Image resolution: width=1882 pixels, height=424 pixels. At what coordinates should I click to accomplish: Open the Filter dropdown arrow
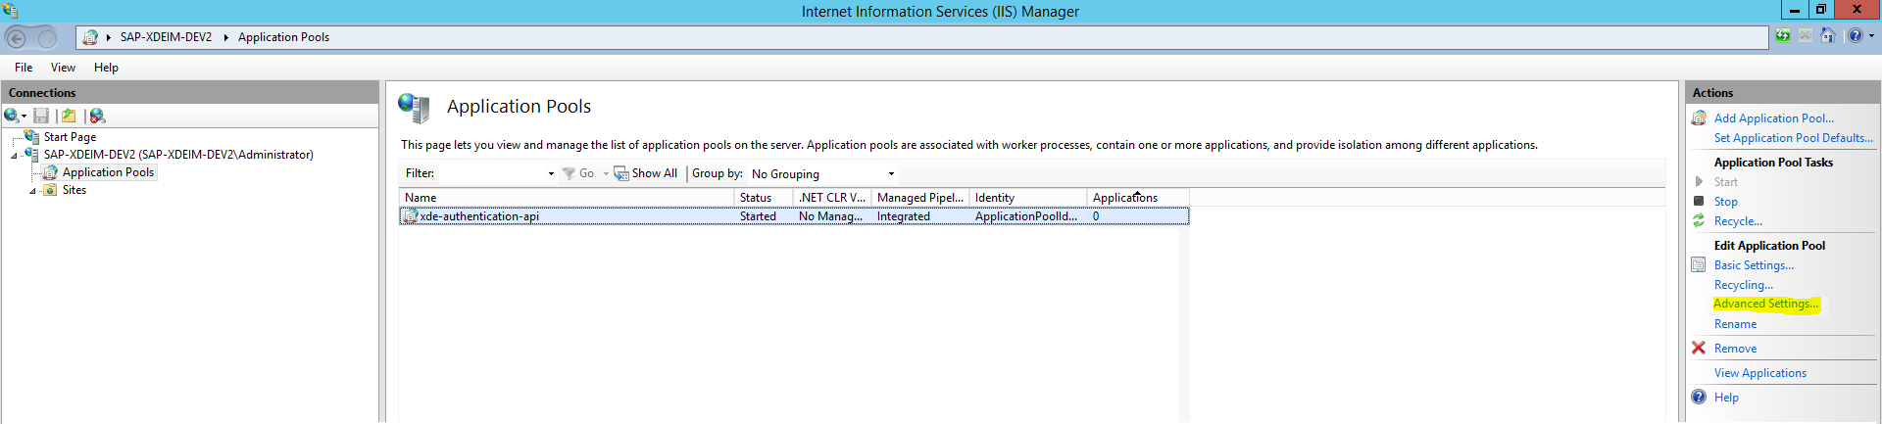click(551, 173)
